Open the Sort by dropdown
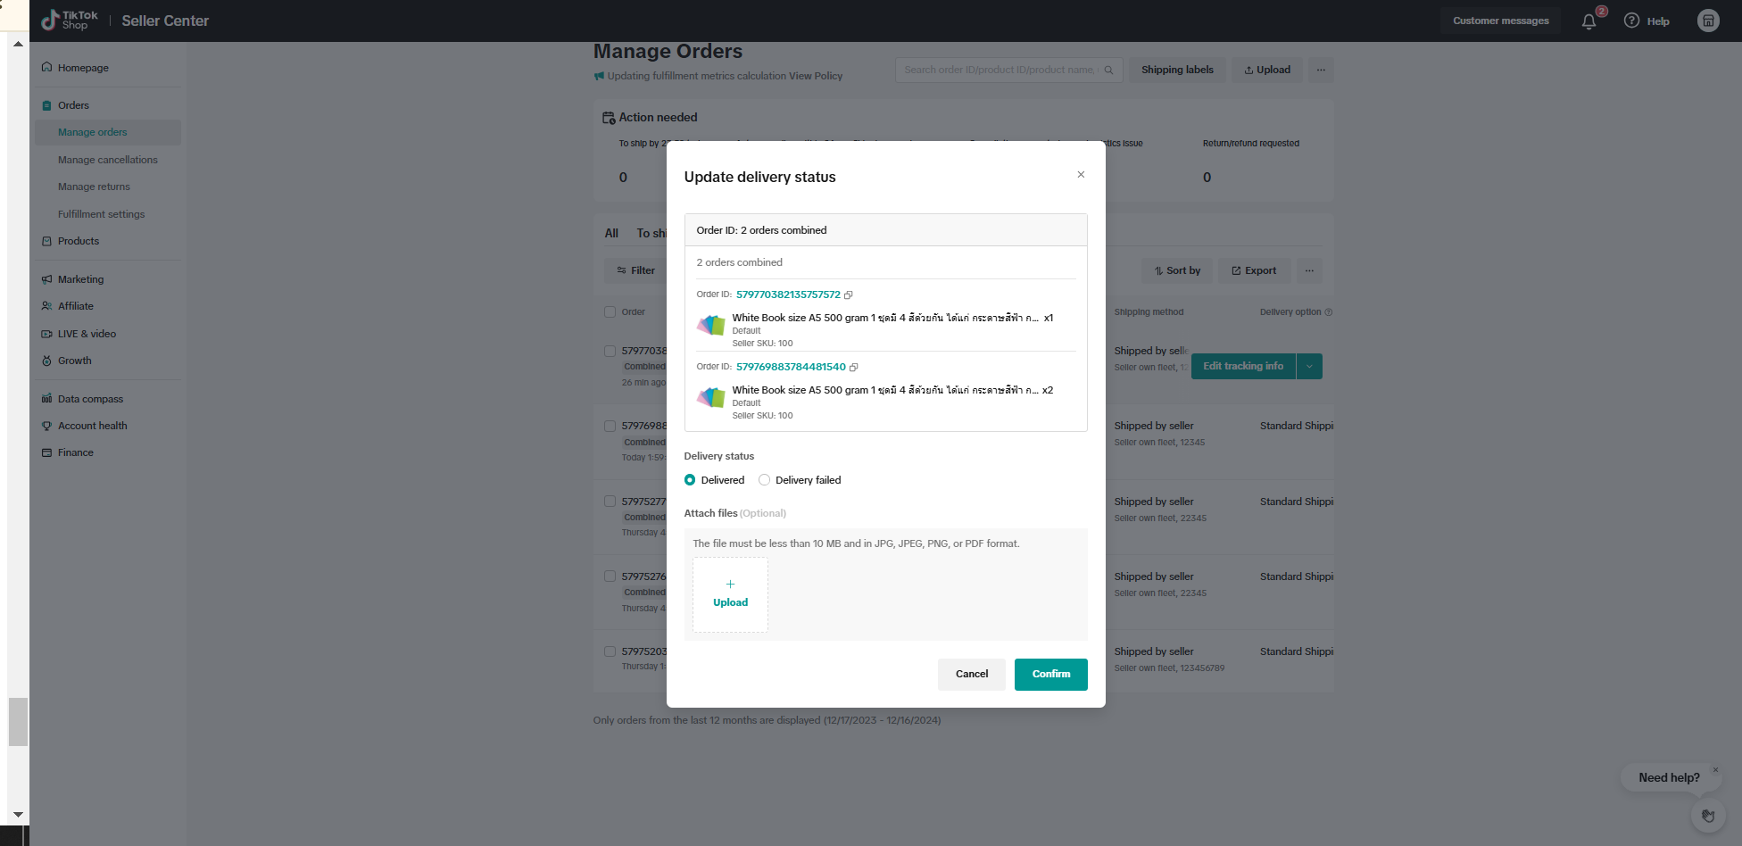 (1177, 270)
